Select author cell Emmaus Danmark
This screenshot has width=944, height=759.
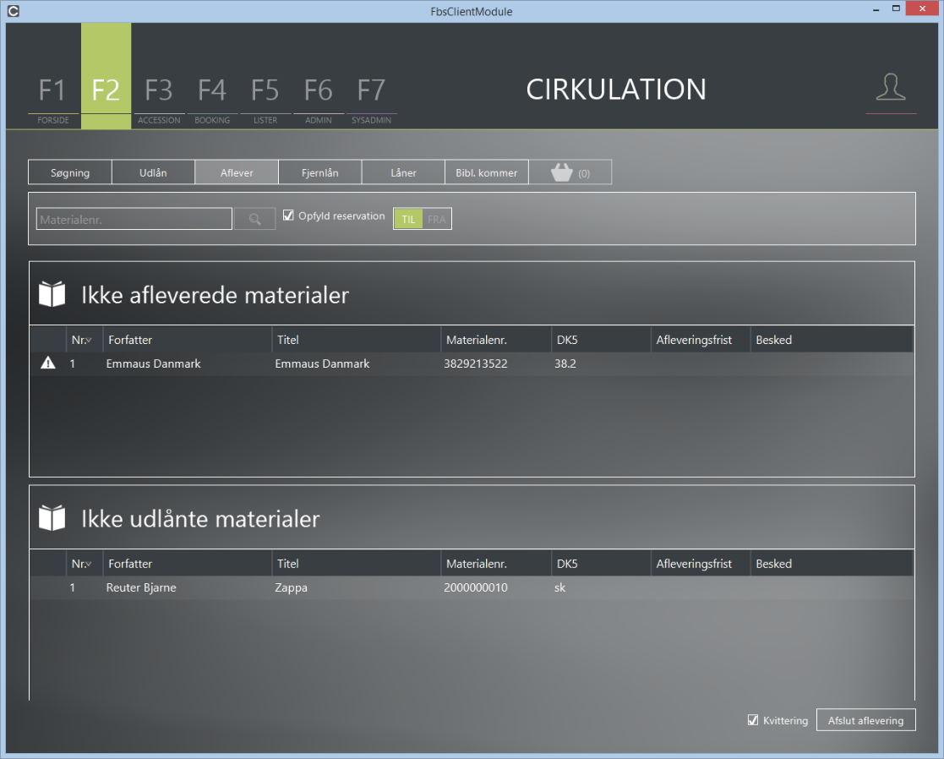(154, 363)
